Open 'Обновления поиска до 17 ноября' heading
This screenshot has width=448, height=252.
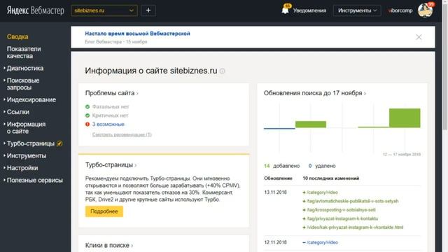coord(315,93)
